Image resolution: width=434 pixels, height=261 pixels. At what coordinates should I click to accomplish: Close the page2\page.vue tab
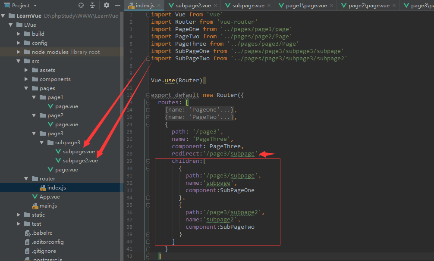394,6
